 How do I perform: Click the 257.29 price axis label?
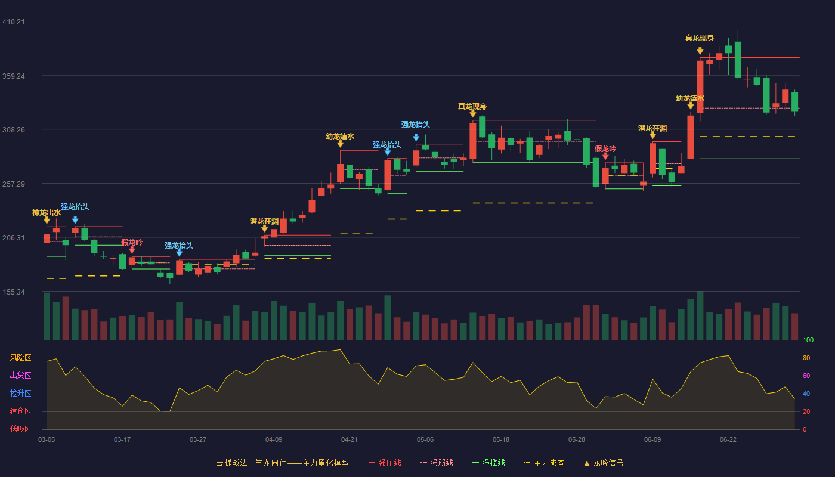pos(14,184)
